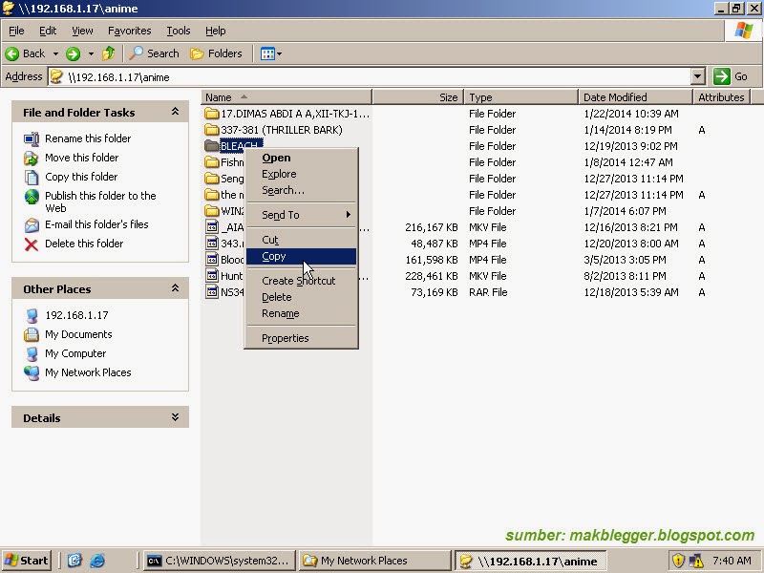Click in the Address bar field
Image resolution: width=764 pixels, height=573 pixels.
tap(371, 76)
